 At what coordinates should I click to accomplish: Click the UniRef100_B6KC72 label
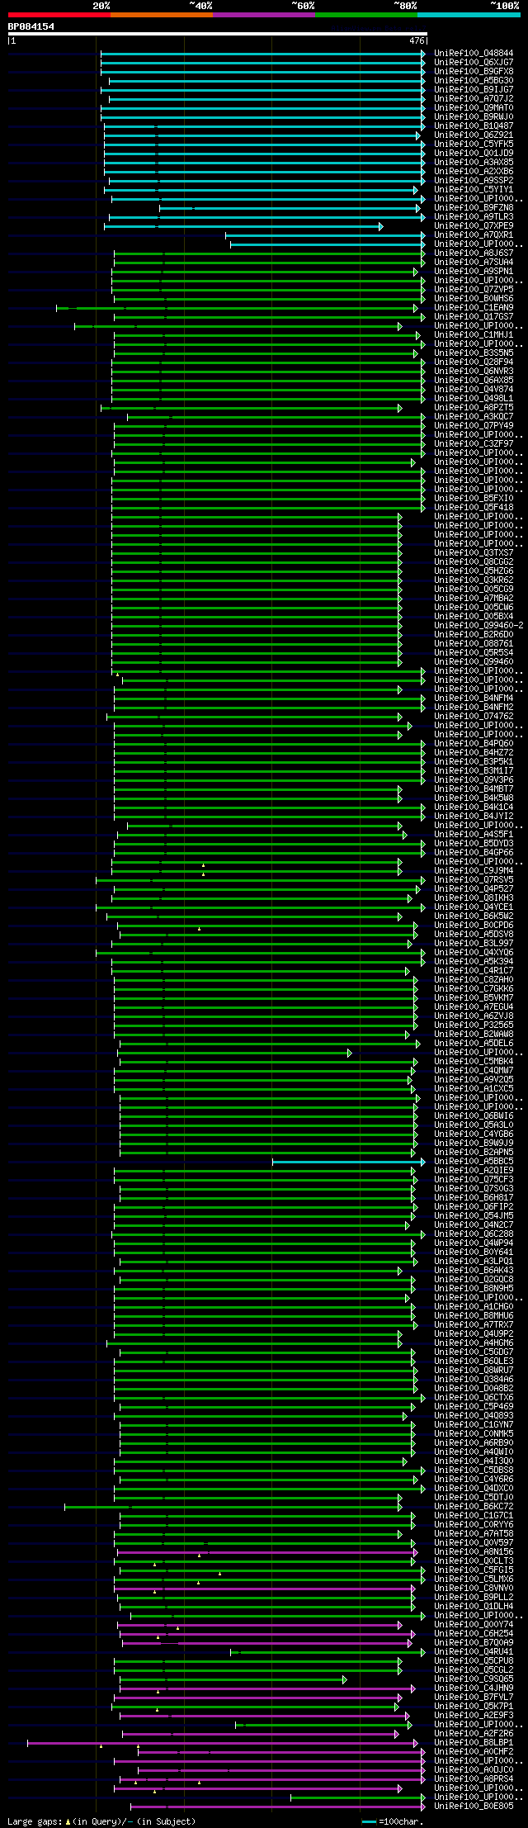coord(474,1507)
